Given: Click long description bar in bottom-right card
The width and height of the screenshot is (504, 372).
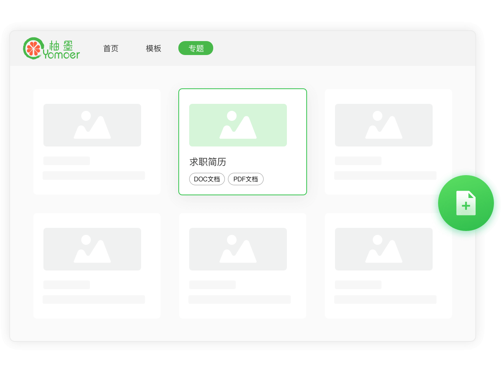Looking at the screenshot, I should click(385, 300).
